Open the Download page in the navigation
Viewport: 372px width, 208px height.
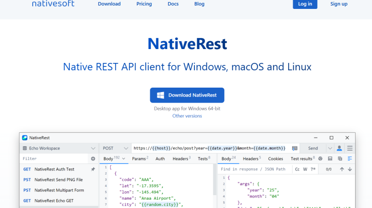(109, 4)
